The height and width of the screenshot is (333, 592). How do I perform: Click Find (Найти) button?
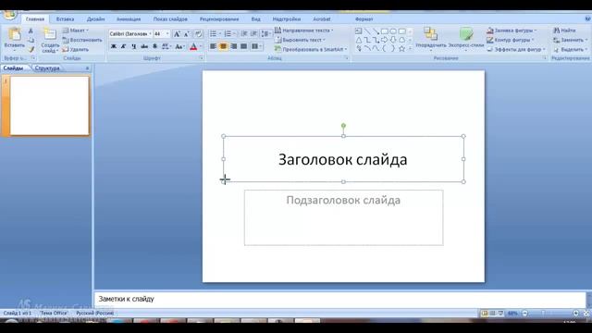tap(564, 31)
